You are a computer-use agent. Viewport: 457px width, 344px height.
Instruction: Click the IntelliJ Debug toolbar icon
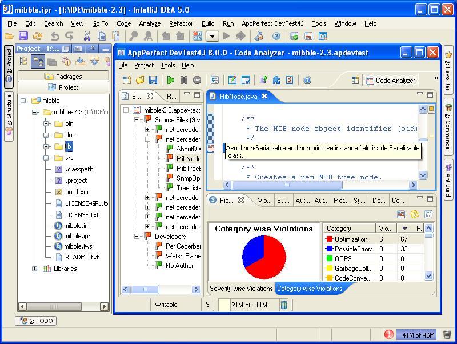click(x=240, y=36)
